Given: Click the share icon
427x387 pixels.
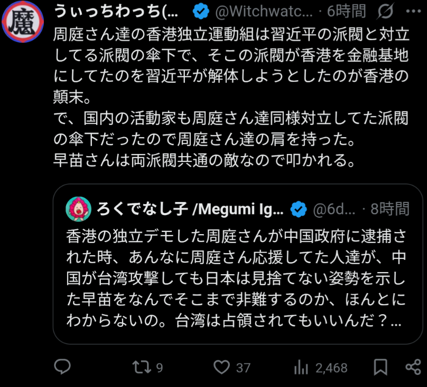Looking at the screenshot, I should point(413,367).
